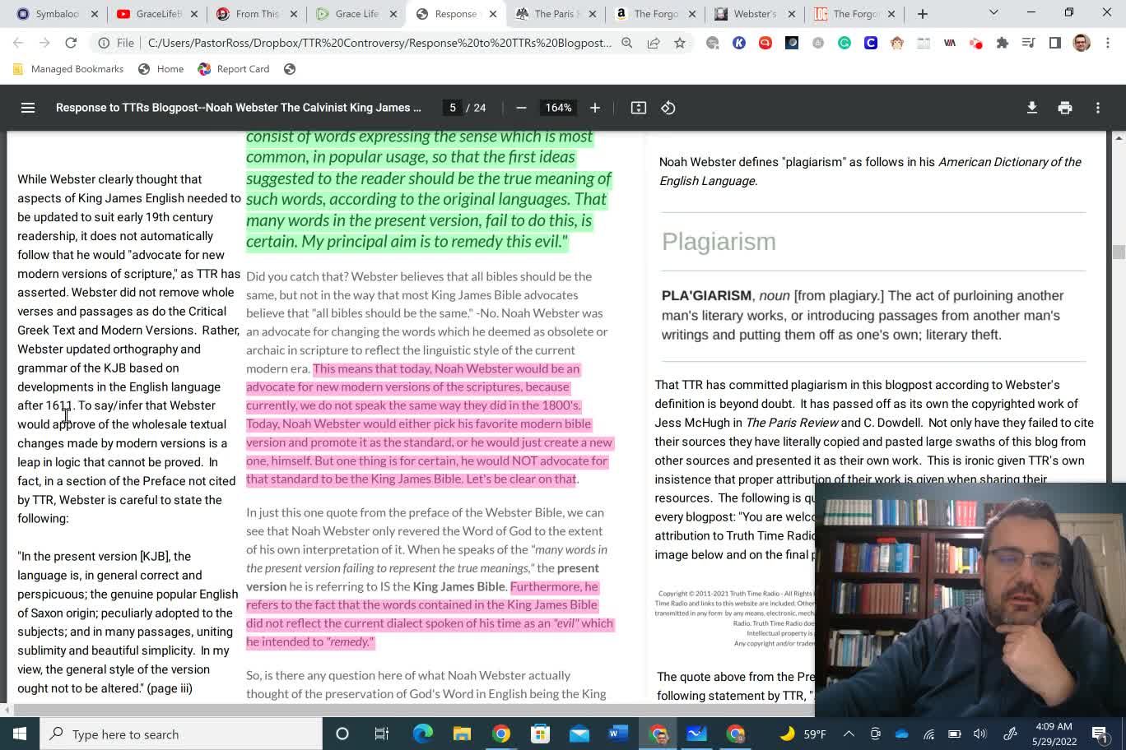
Task: Click the 164% zoom level field
Action: pos(558,108)
